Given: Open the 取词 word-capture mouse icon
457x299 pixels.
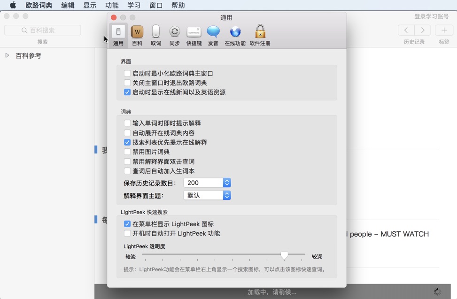Looking at the screenshot, I should tap(155, 35).
